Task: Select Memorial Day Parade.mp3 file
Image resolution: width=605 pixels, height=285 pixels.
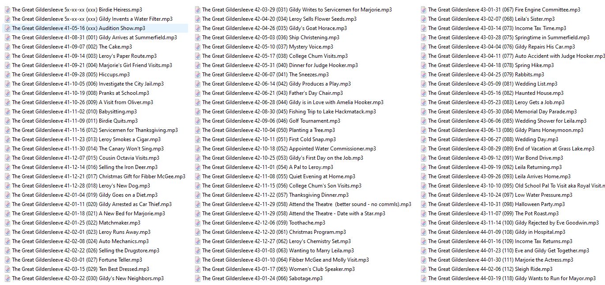Action: tap(502, 112)
